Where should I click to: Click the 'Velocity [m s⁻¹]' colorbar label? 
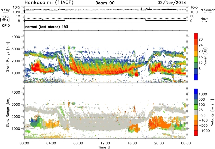[212, 112]
